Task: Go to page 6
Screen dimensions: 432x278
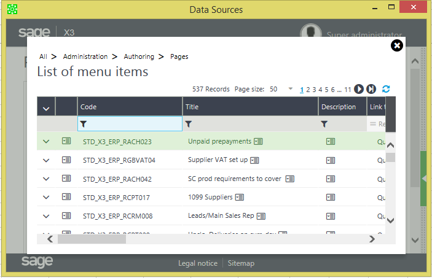Action: pyautogui.click(x=333, y=90)
